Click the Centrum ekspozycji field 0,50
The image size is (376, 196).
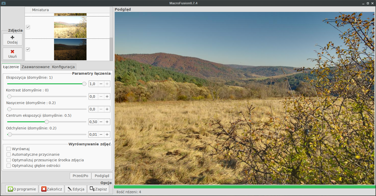(93, 122)
